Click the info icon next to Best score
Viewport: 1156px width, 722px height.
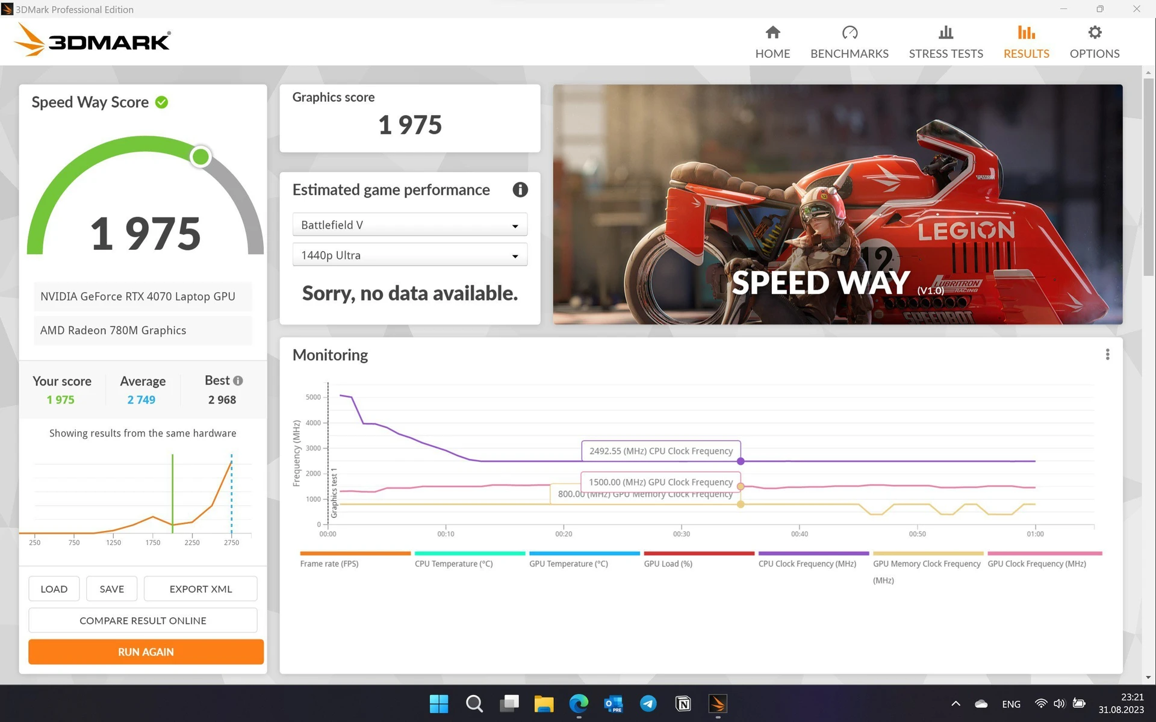238,381
